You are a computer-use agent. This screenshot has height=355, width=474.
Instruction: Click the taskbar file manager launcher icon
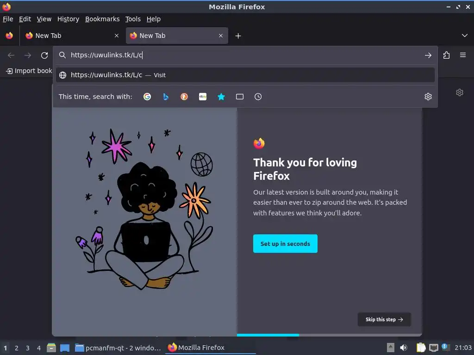pyautogui.click(x=51, y=348)
